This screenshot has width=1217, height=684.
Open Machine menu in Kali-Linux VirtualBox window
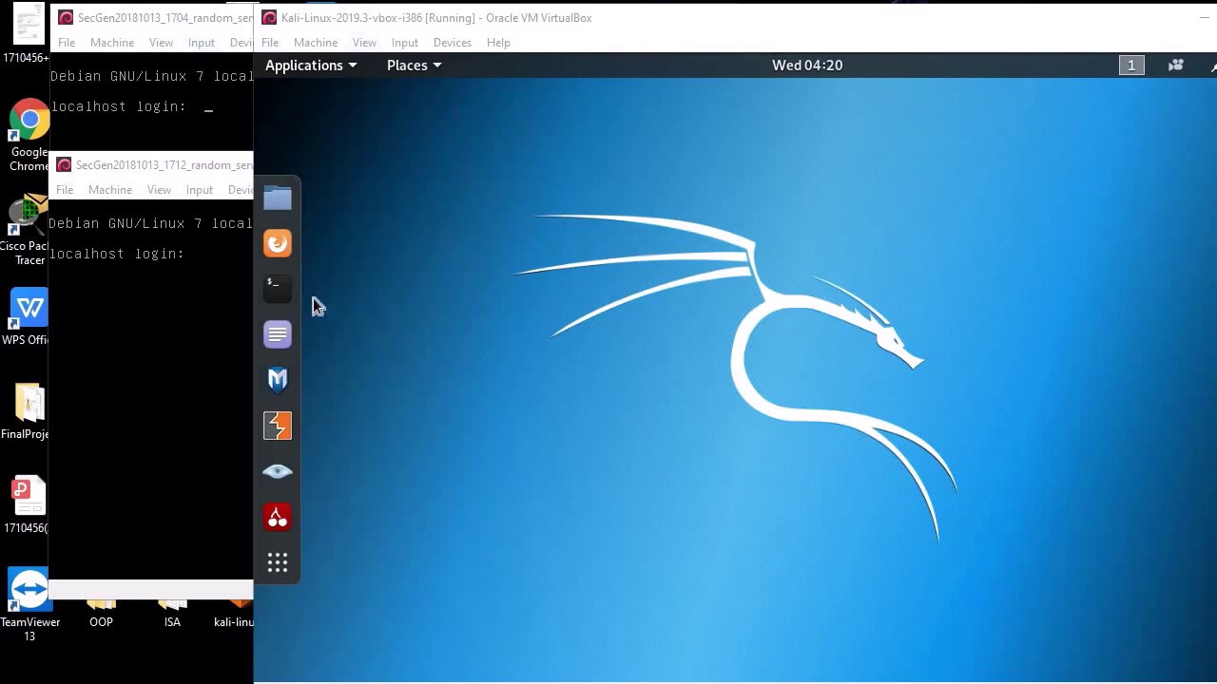[316, 42]
